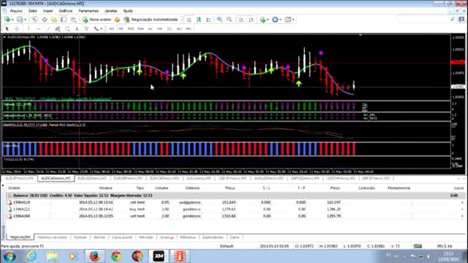
Task: Toggle the chart auto scroll
Action: pyautogui.click(x=241, y=20)
